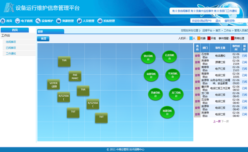The height and width of the screenshot is (152, 248).
Task: Click the blue 人 legend color swatch
Action: pyautogui.click(x=191, y=38)
